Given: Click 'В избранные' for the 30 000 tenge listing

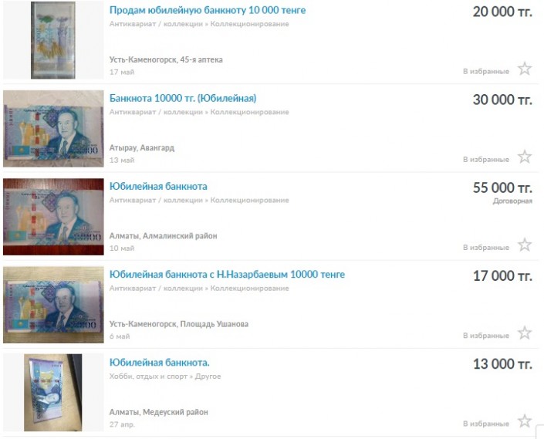Looking at the screenshot, I should pos(486,160).
